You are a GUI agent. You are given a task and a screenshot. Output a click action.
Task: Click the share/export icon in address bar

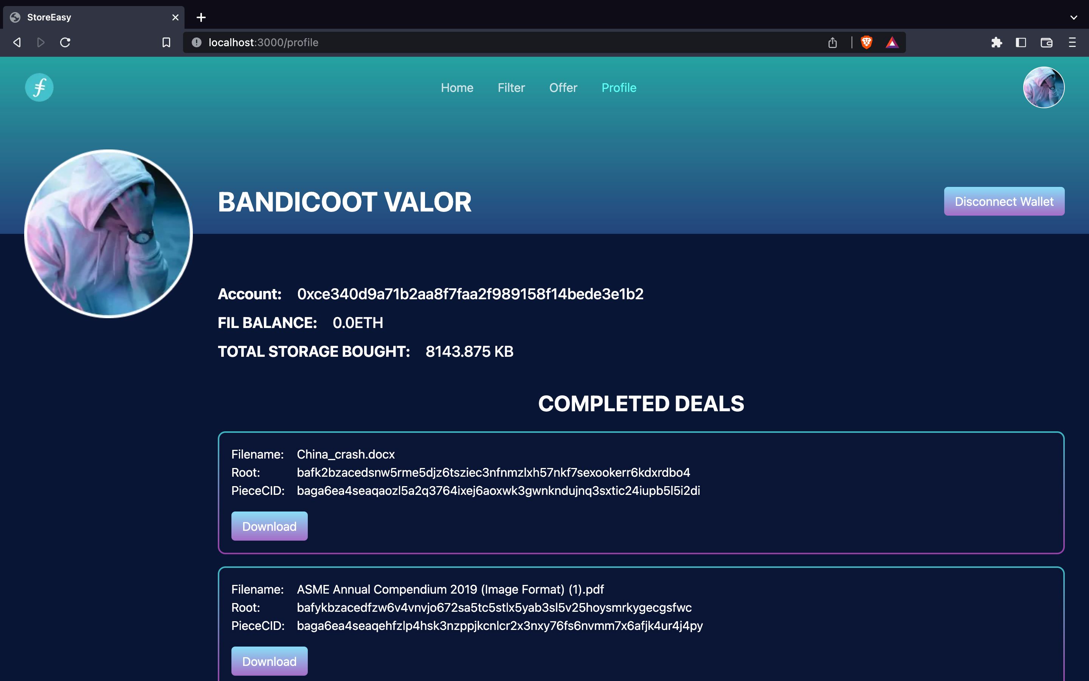pos(833,42)
